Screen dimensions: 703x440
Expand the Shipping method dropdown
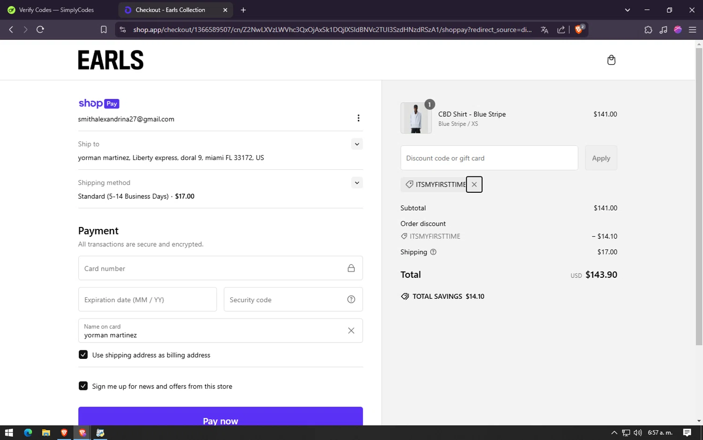[357, 182]
